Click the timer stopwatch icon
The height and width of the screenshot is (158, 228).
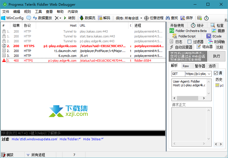(206, 18)
